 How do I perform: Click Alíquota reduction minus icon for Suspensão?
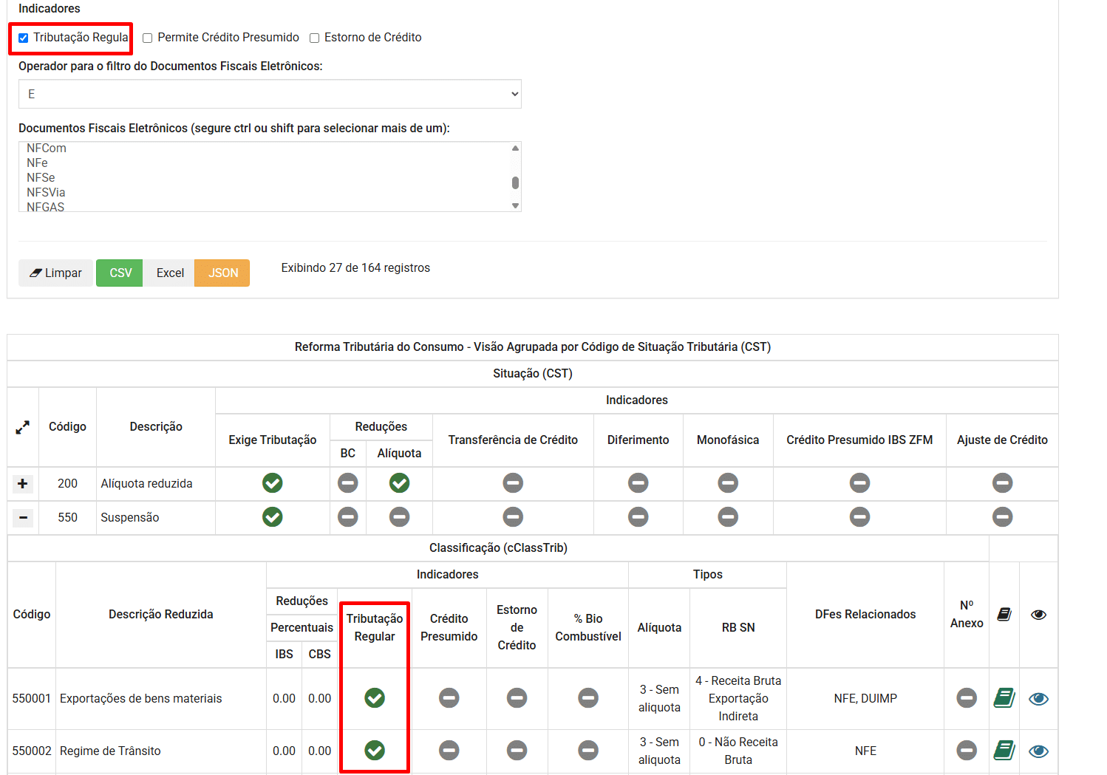click(x=400, y=517)
